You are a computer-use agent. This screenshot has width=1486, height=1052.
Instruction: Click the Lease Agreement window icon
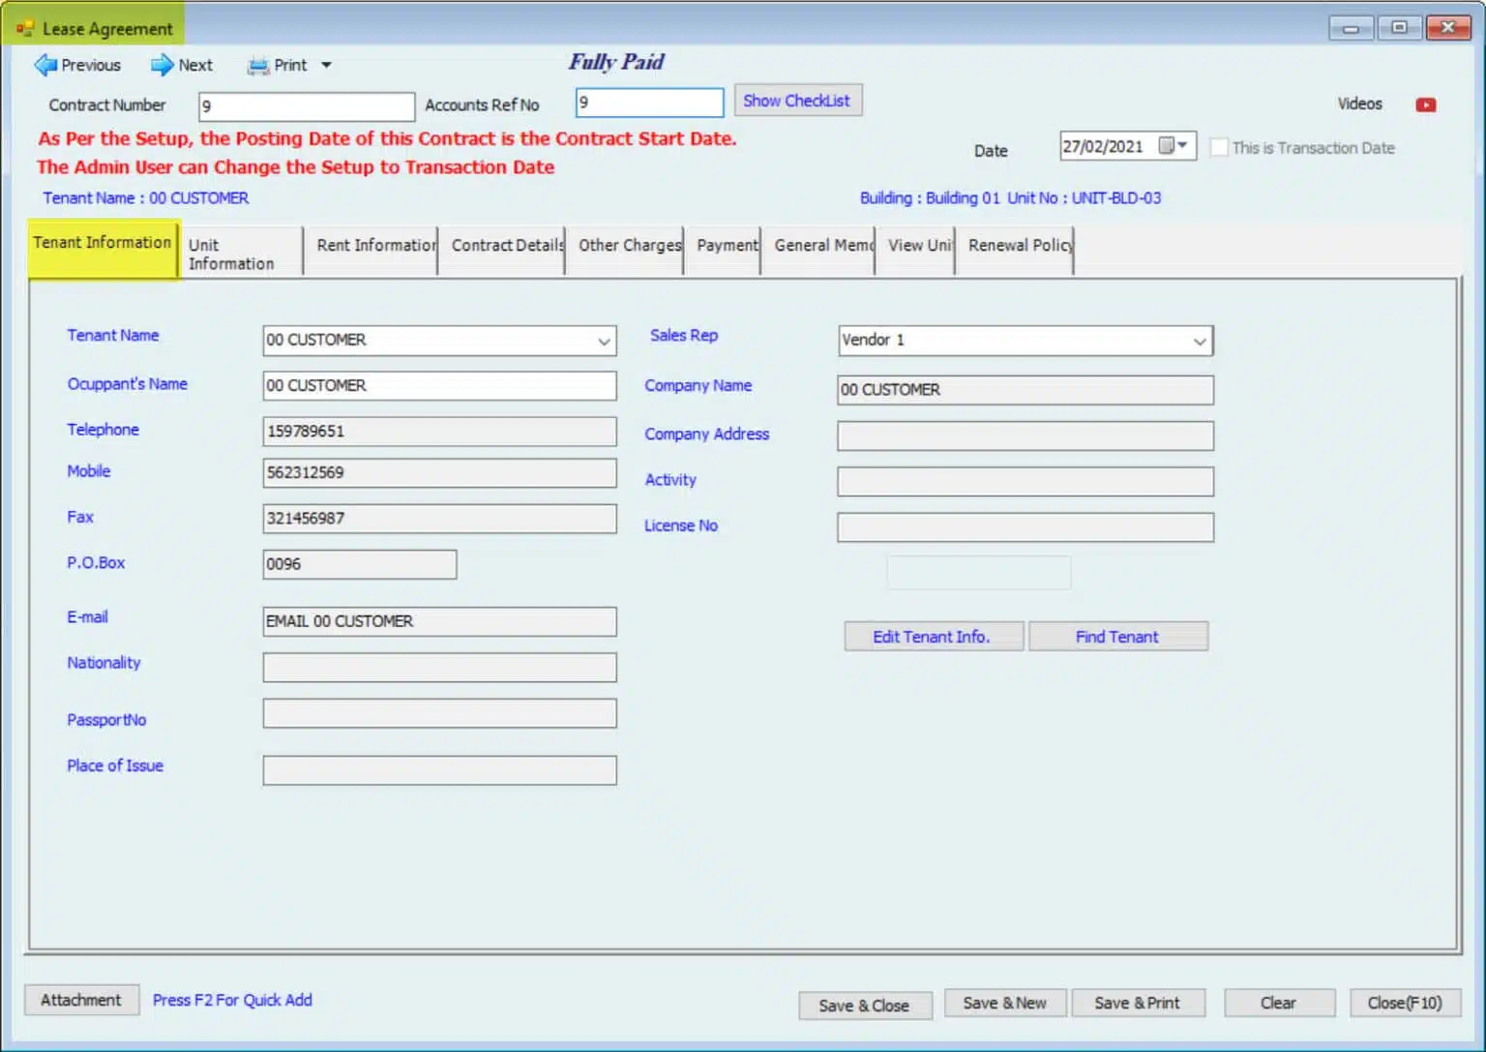24,29
